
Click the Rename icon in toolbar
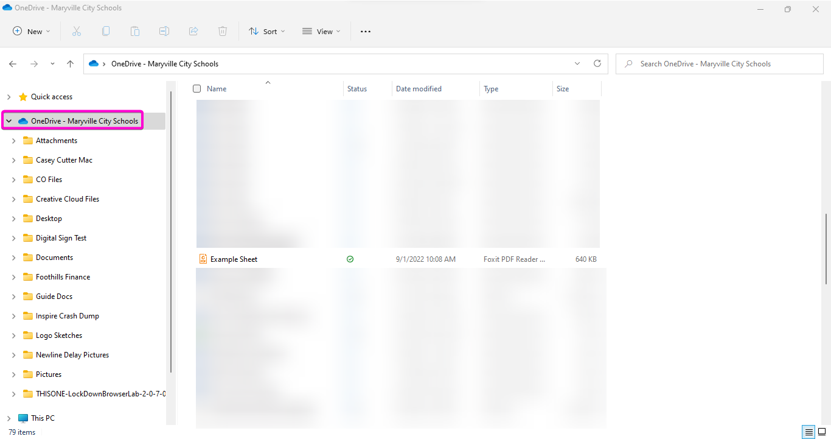(x=164, y=31)
